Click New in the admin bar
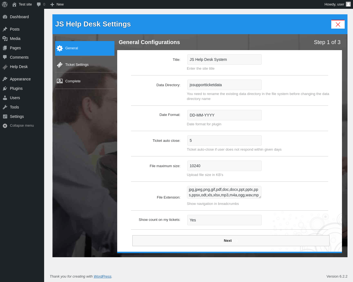 pyautogui.click(x=57, y=4)
